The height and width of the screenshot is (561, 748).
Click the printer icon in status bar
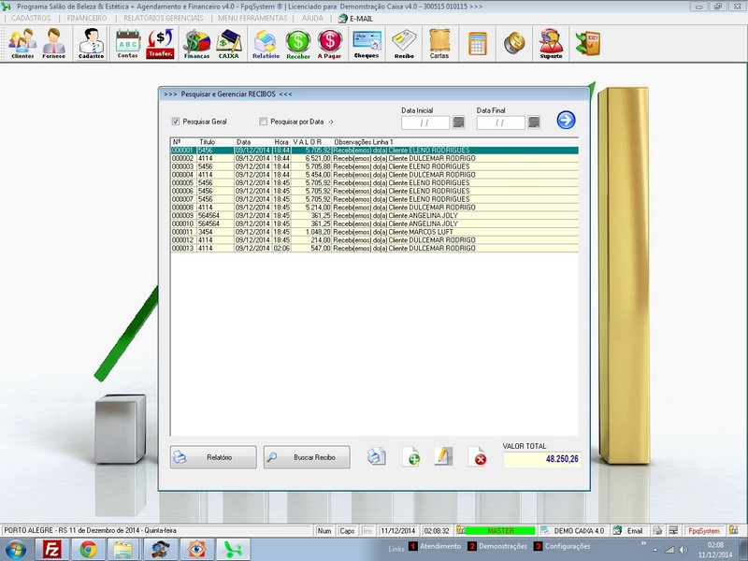click(x=657, y=530)
